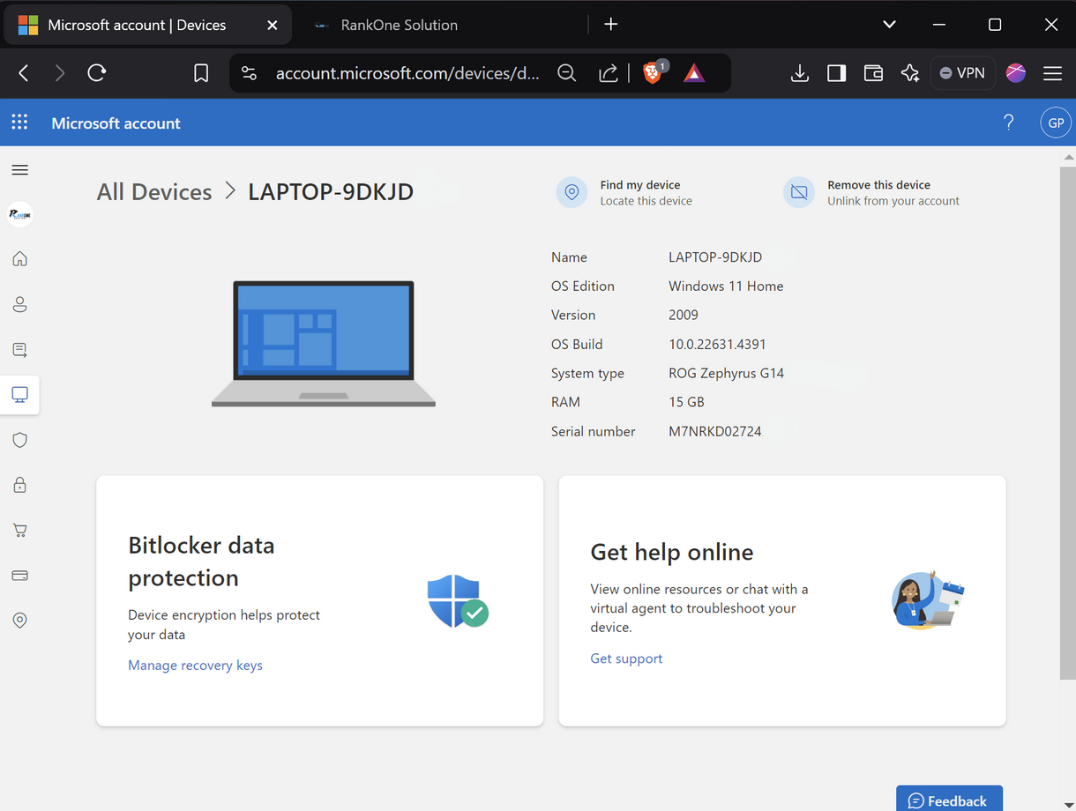Click the browser back arrow
The image size is (1076, 811).
click(24, 73)
